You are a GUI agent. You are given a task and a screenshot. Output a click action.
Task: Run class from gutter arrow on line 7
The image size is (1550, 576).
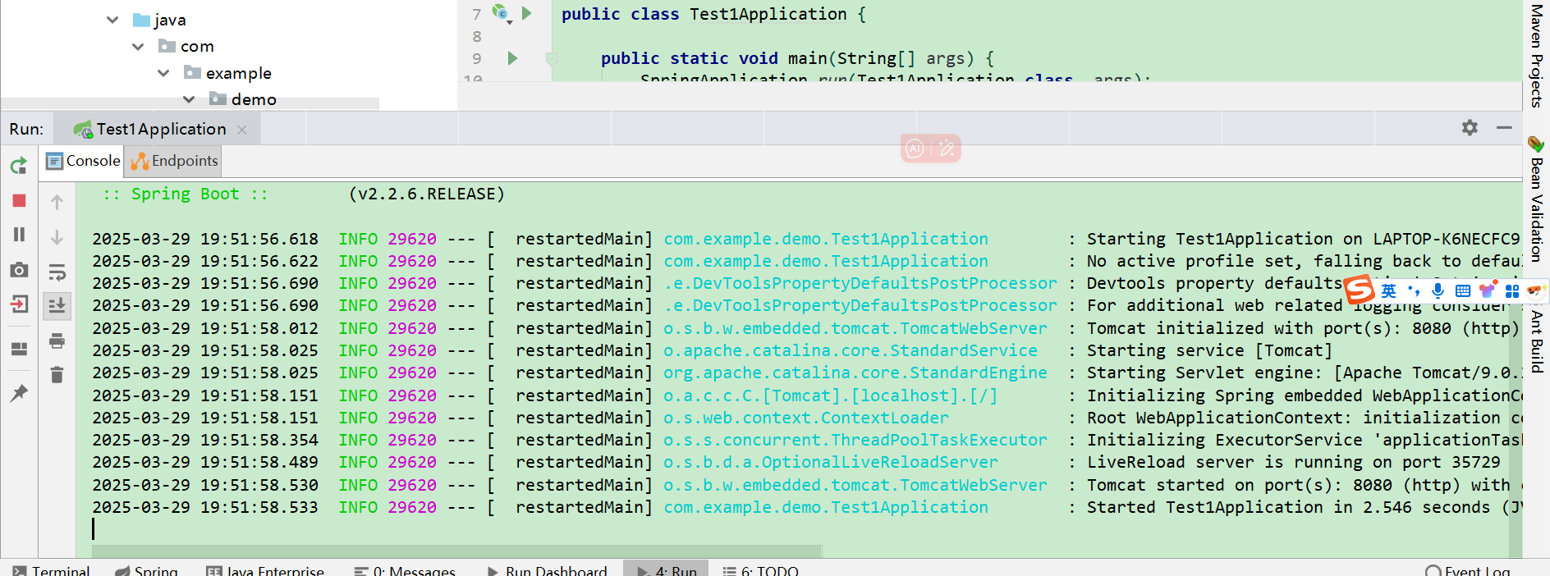pos(527,13)
